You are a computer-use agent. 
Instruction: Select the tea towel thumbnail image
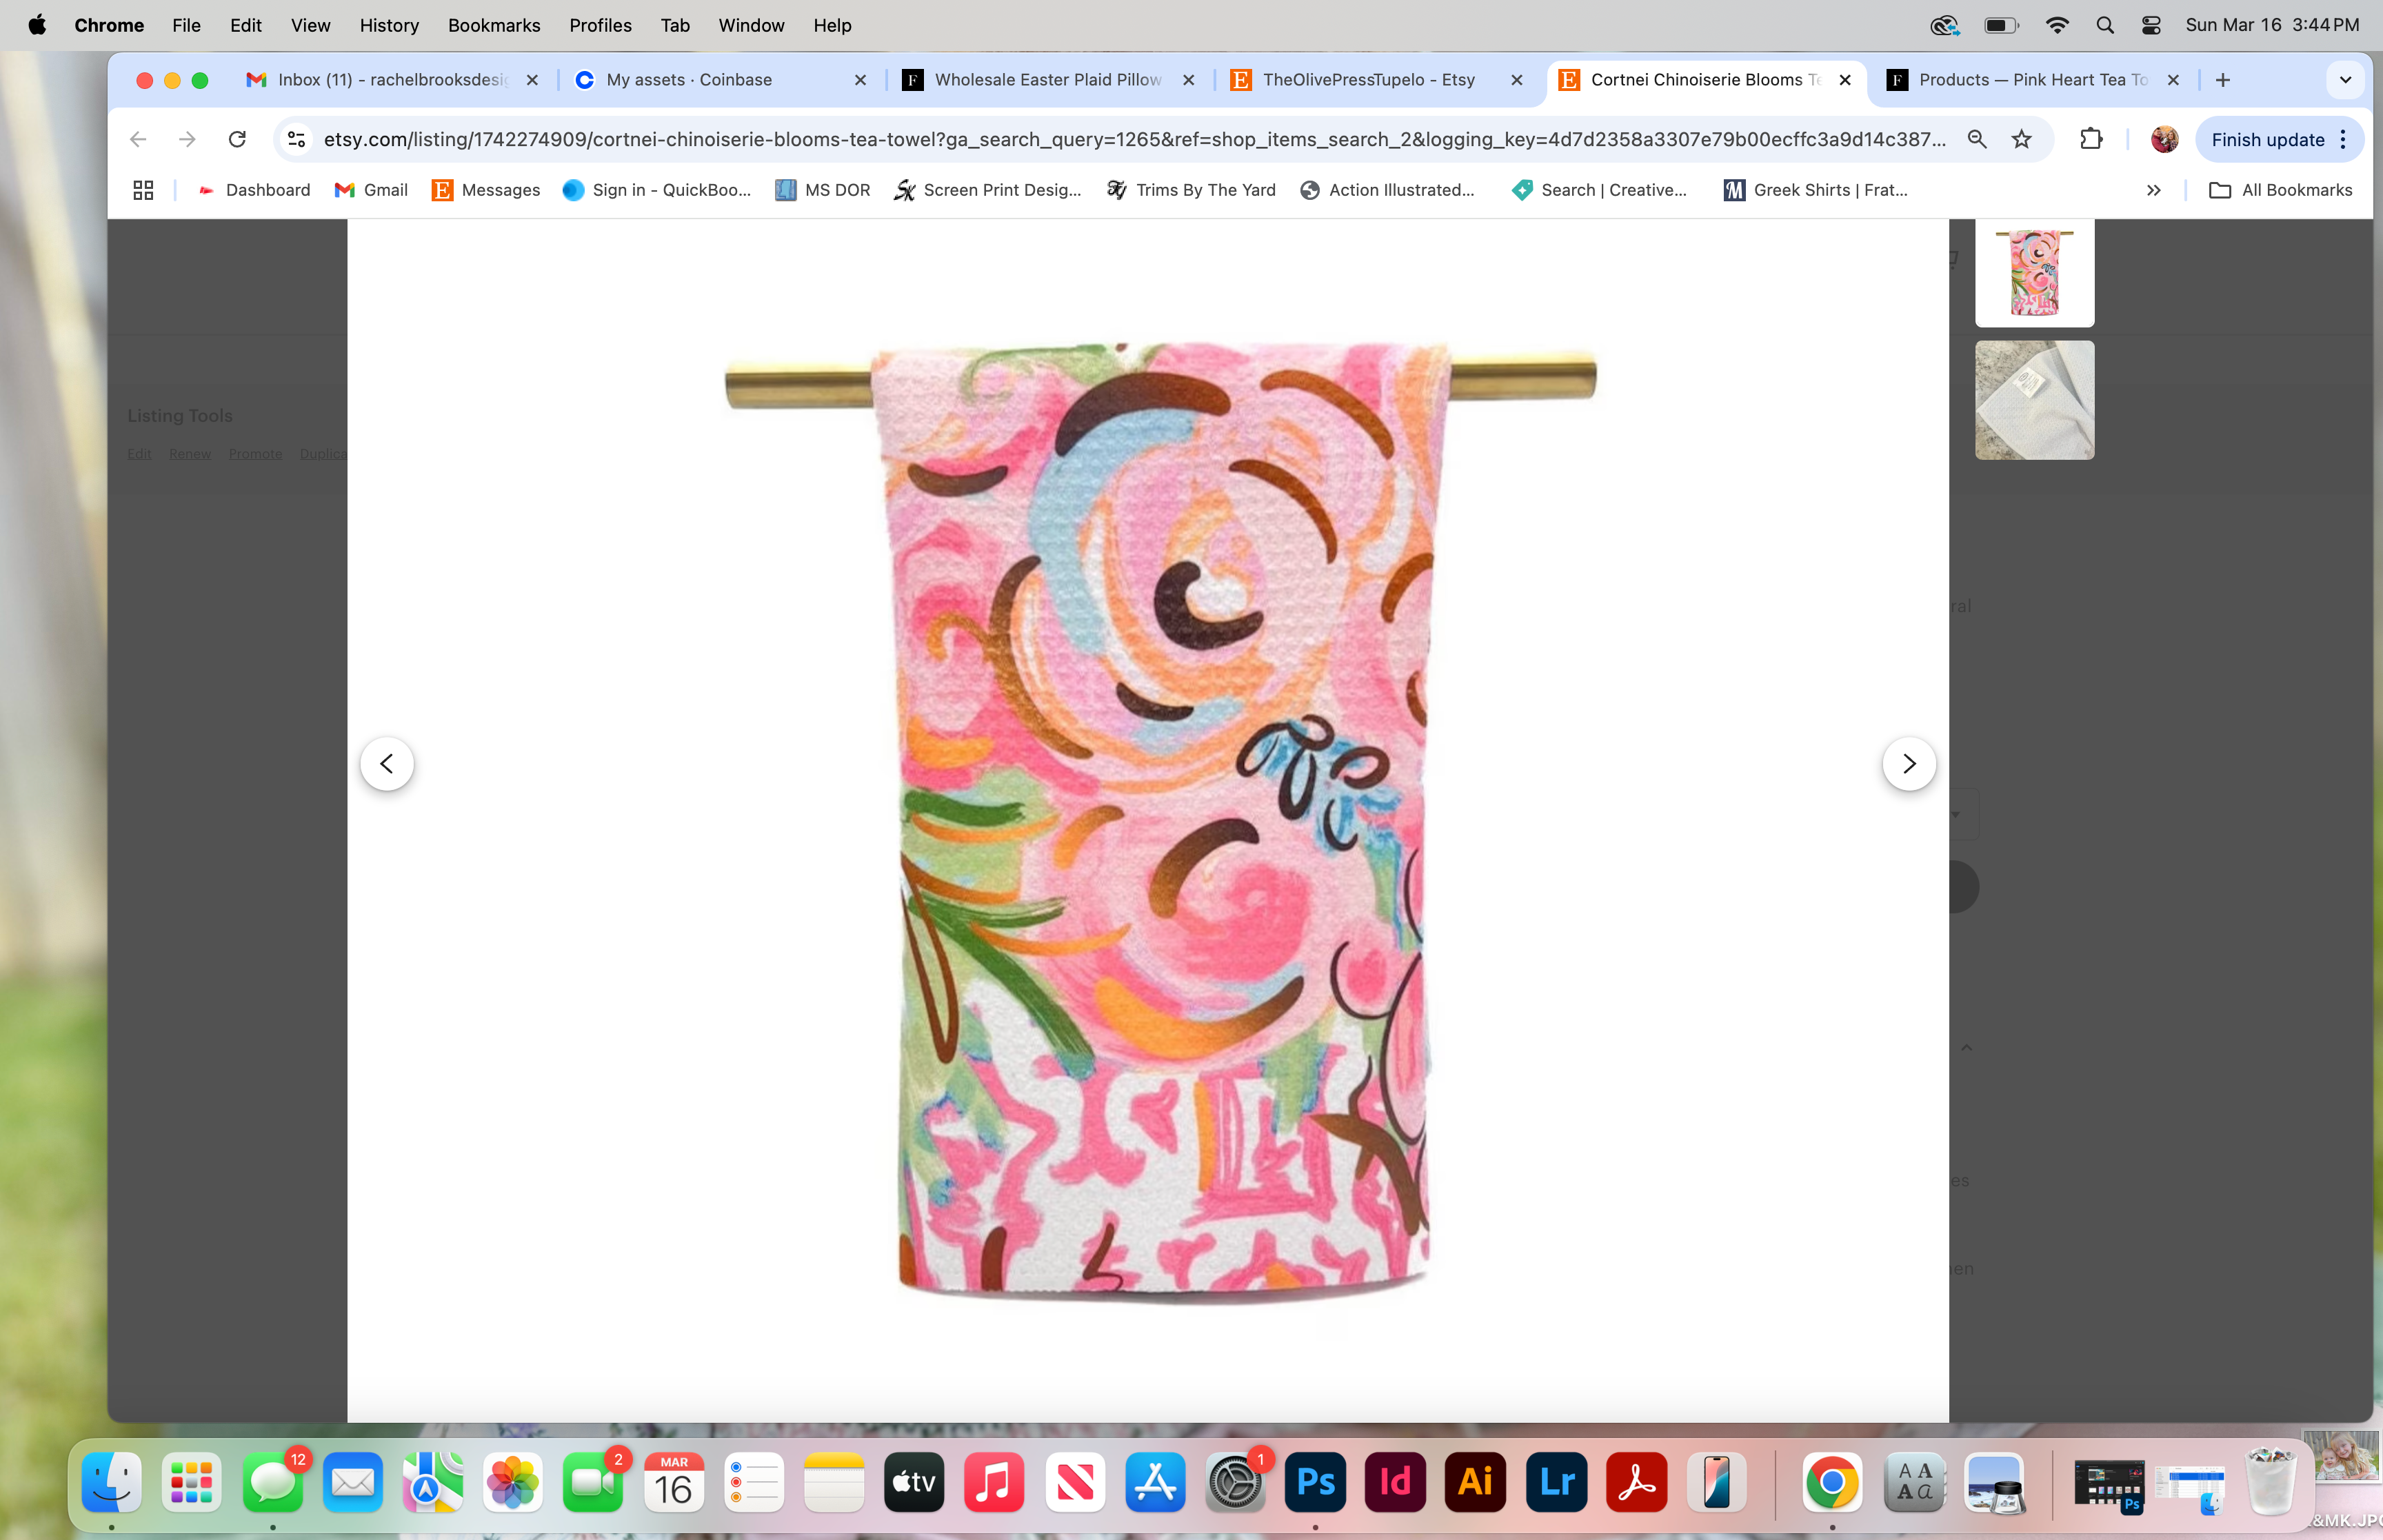point(2034,272)
